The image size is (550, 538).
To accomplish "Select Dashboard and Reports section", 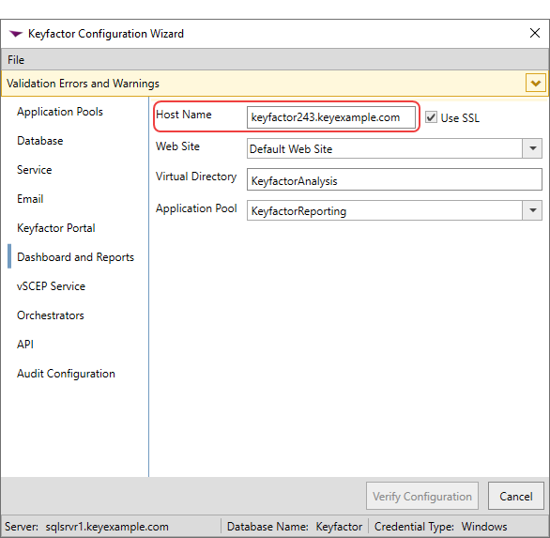I will (75, 257).
